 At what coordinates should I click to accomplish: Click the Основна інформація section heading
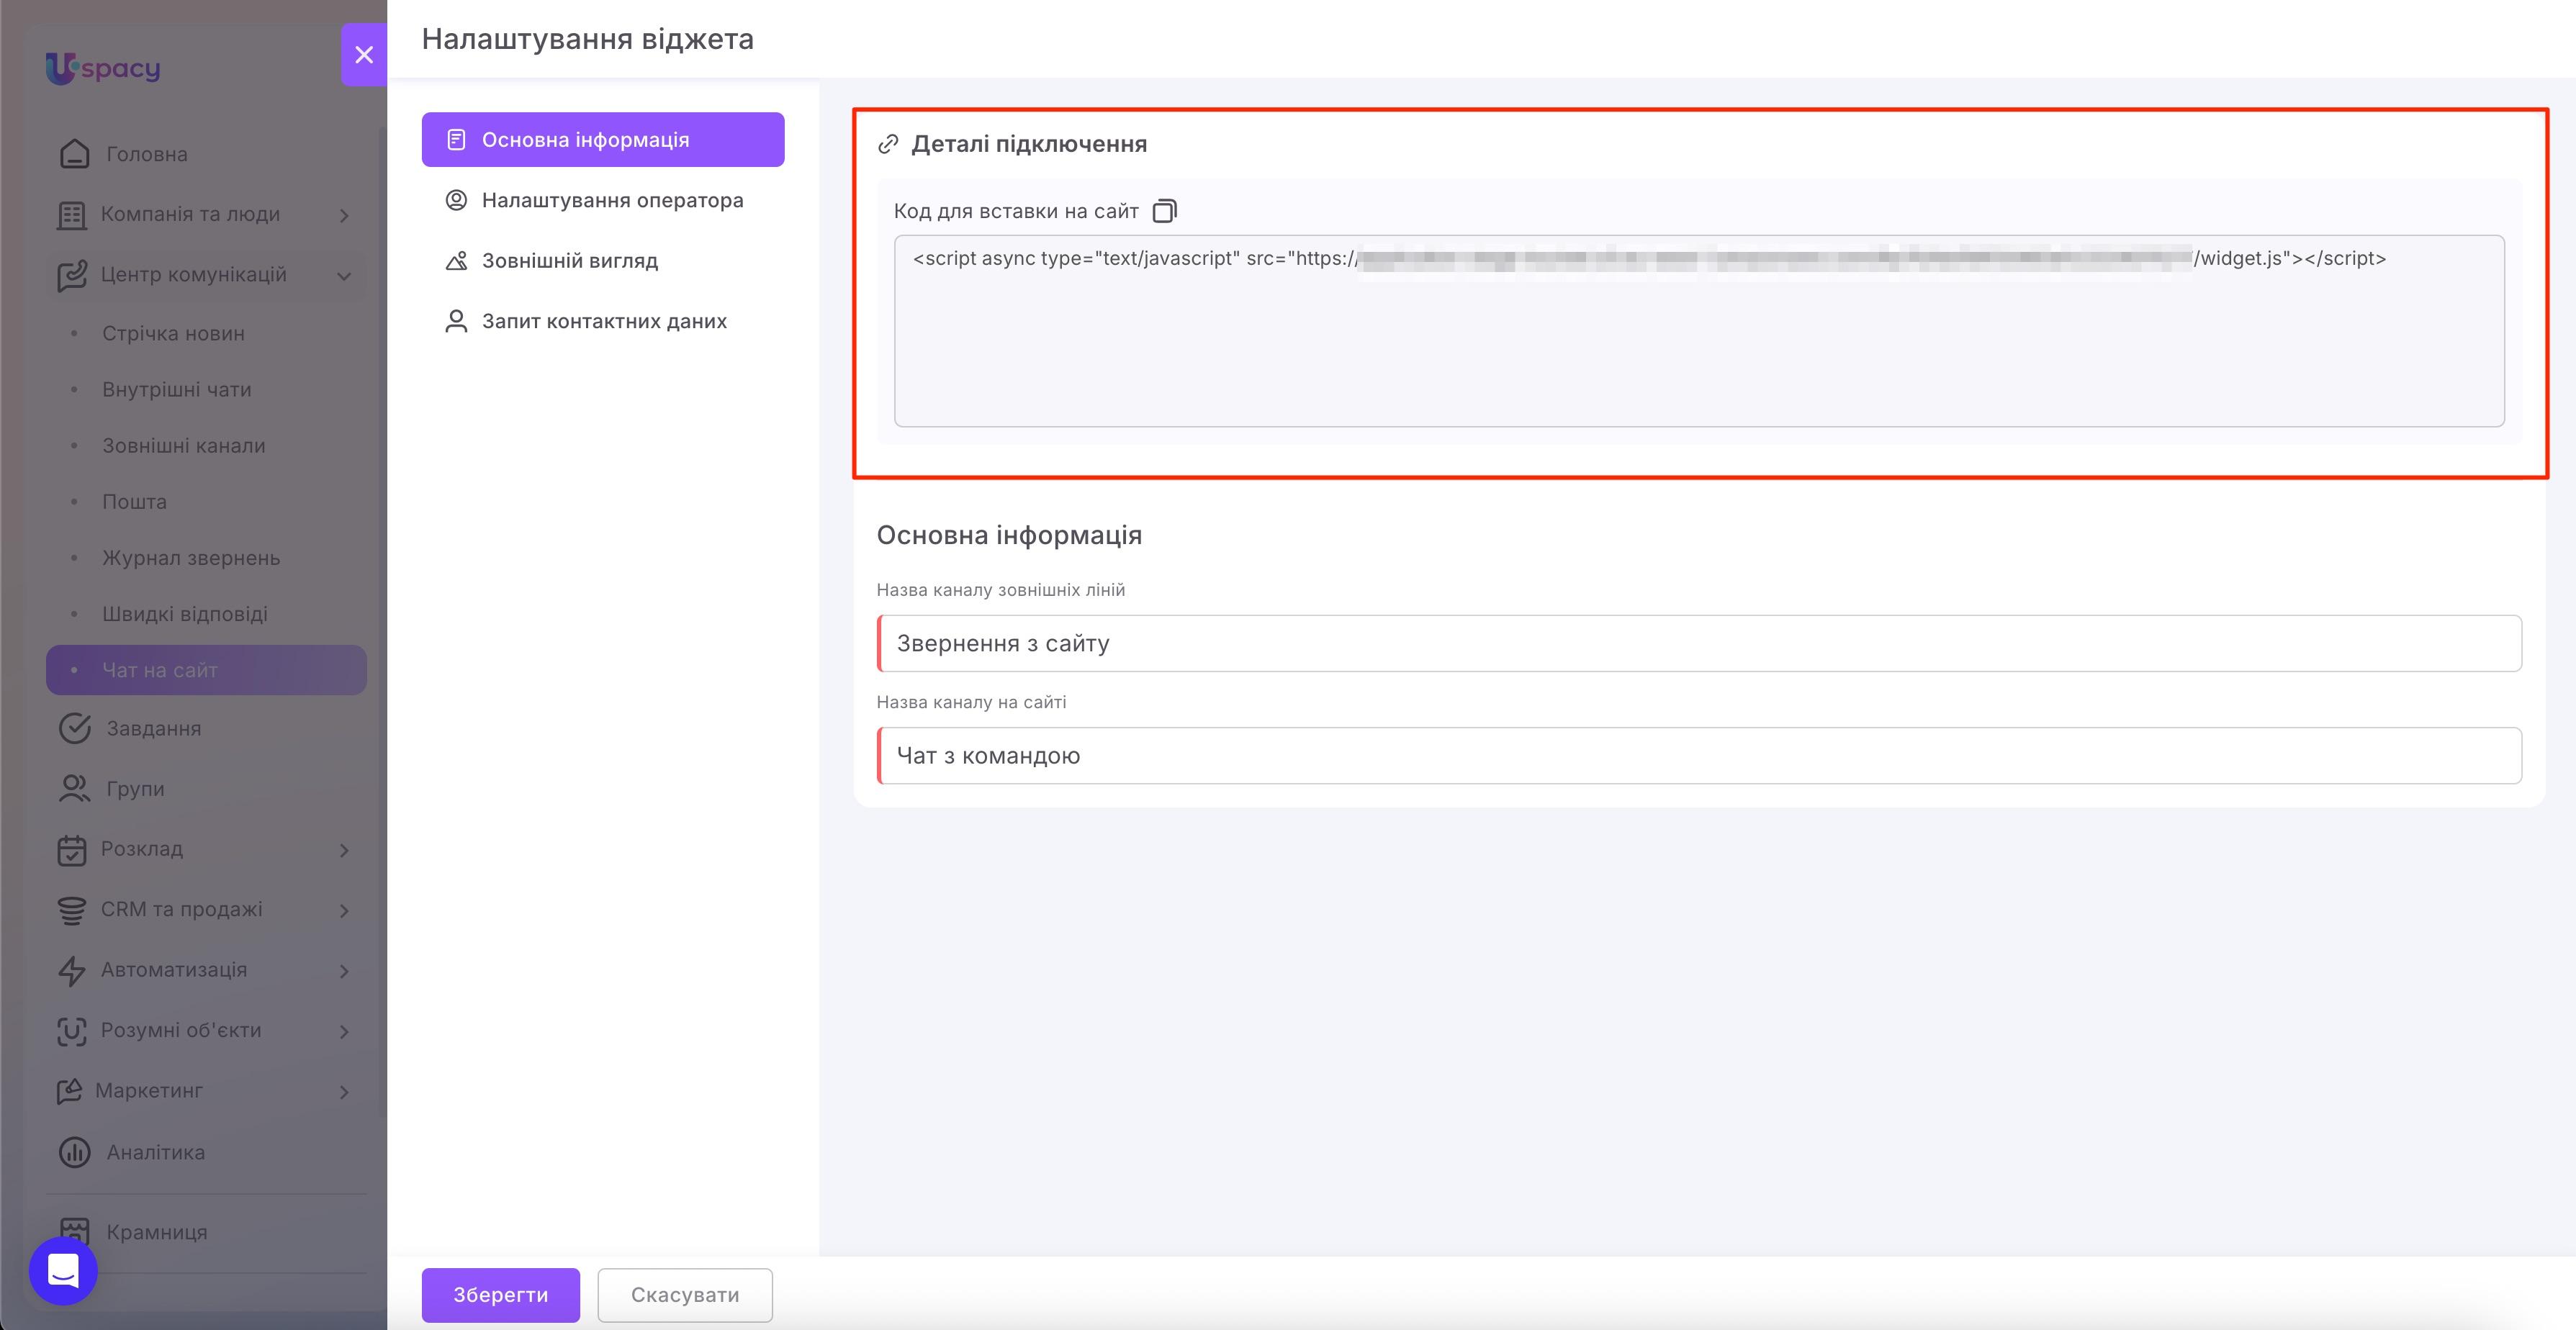[x=1009, y=535]
